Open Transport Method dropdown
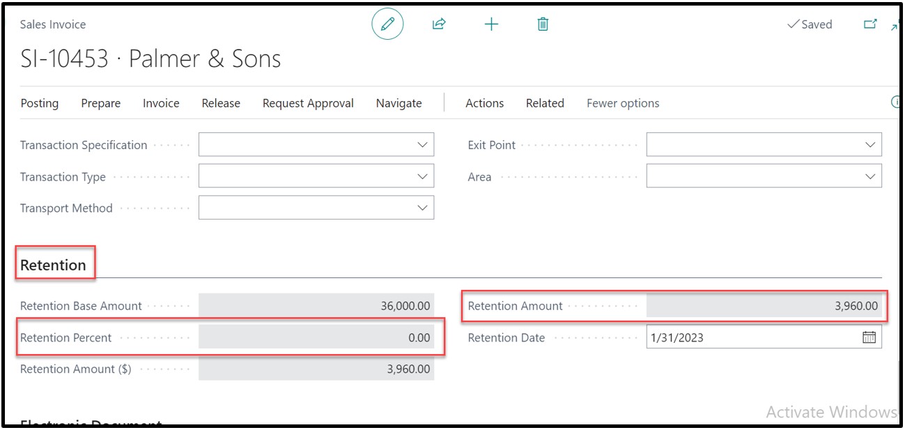Image resolution: width=905 pixels, height=430 pixels. coord(422,208)
